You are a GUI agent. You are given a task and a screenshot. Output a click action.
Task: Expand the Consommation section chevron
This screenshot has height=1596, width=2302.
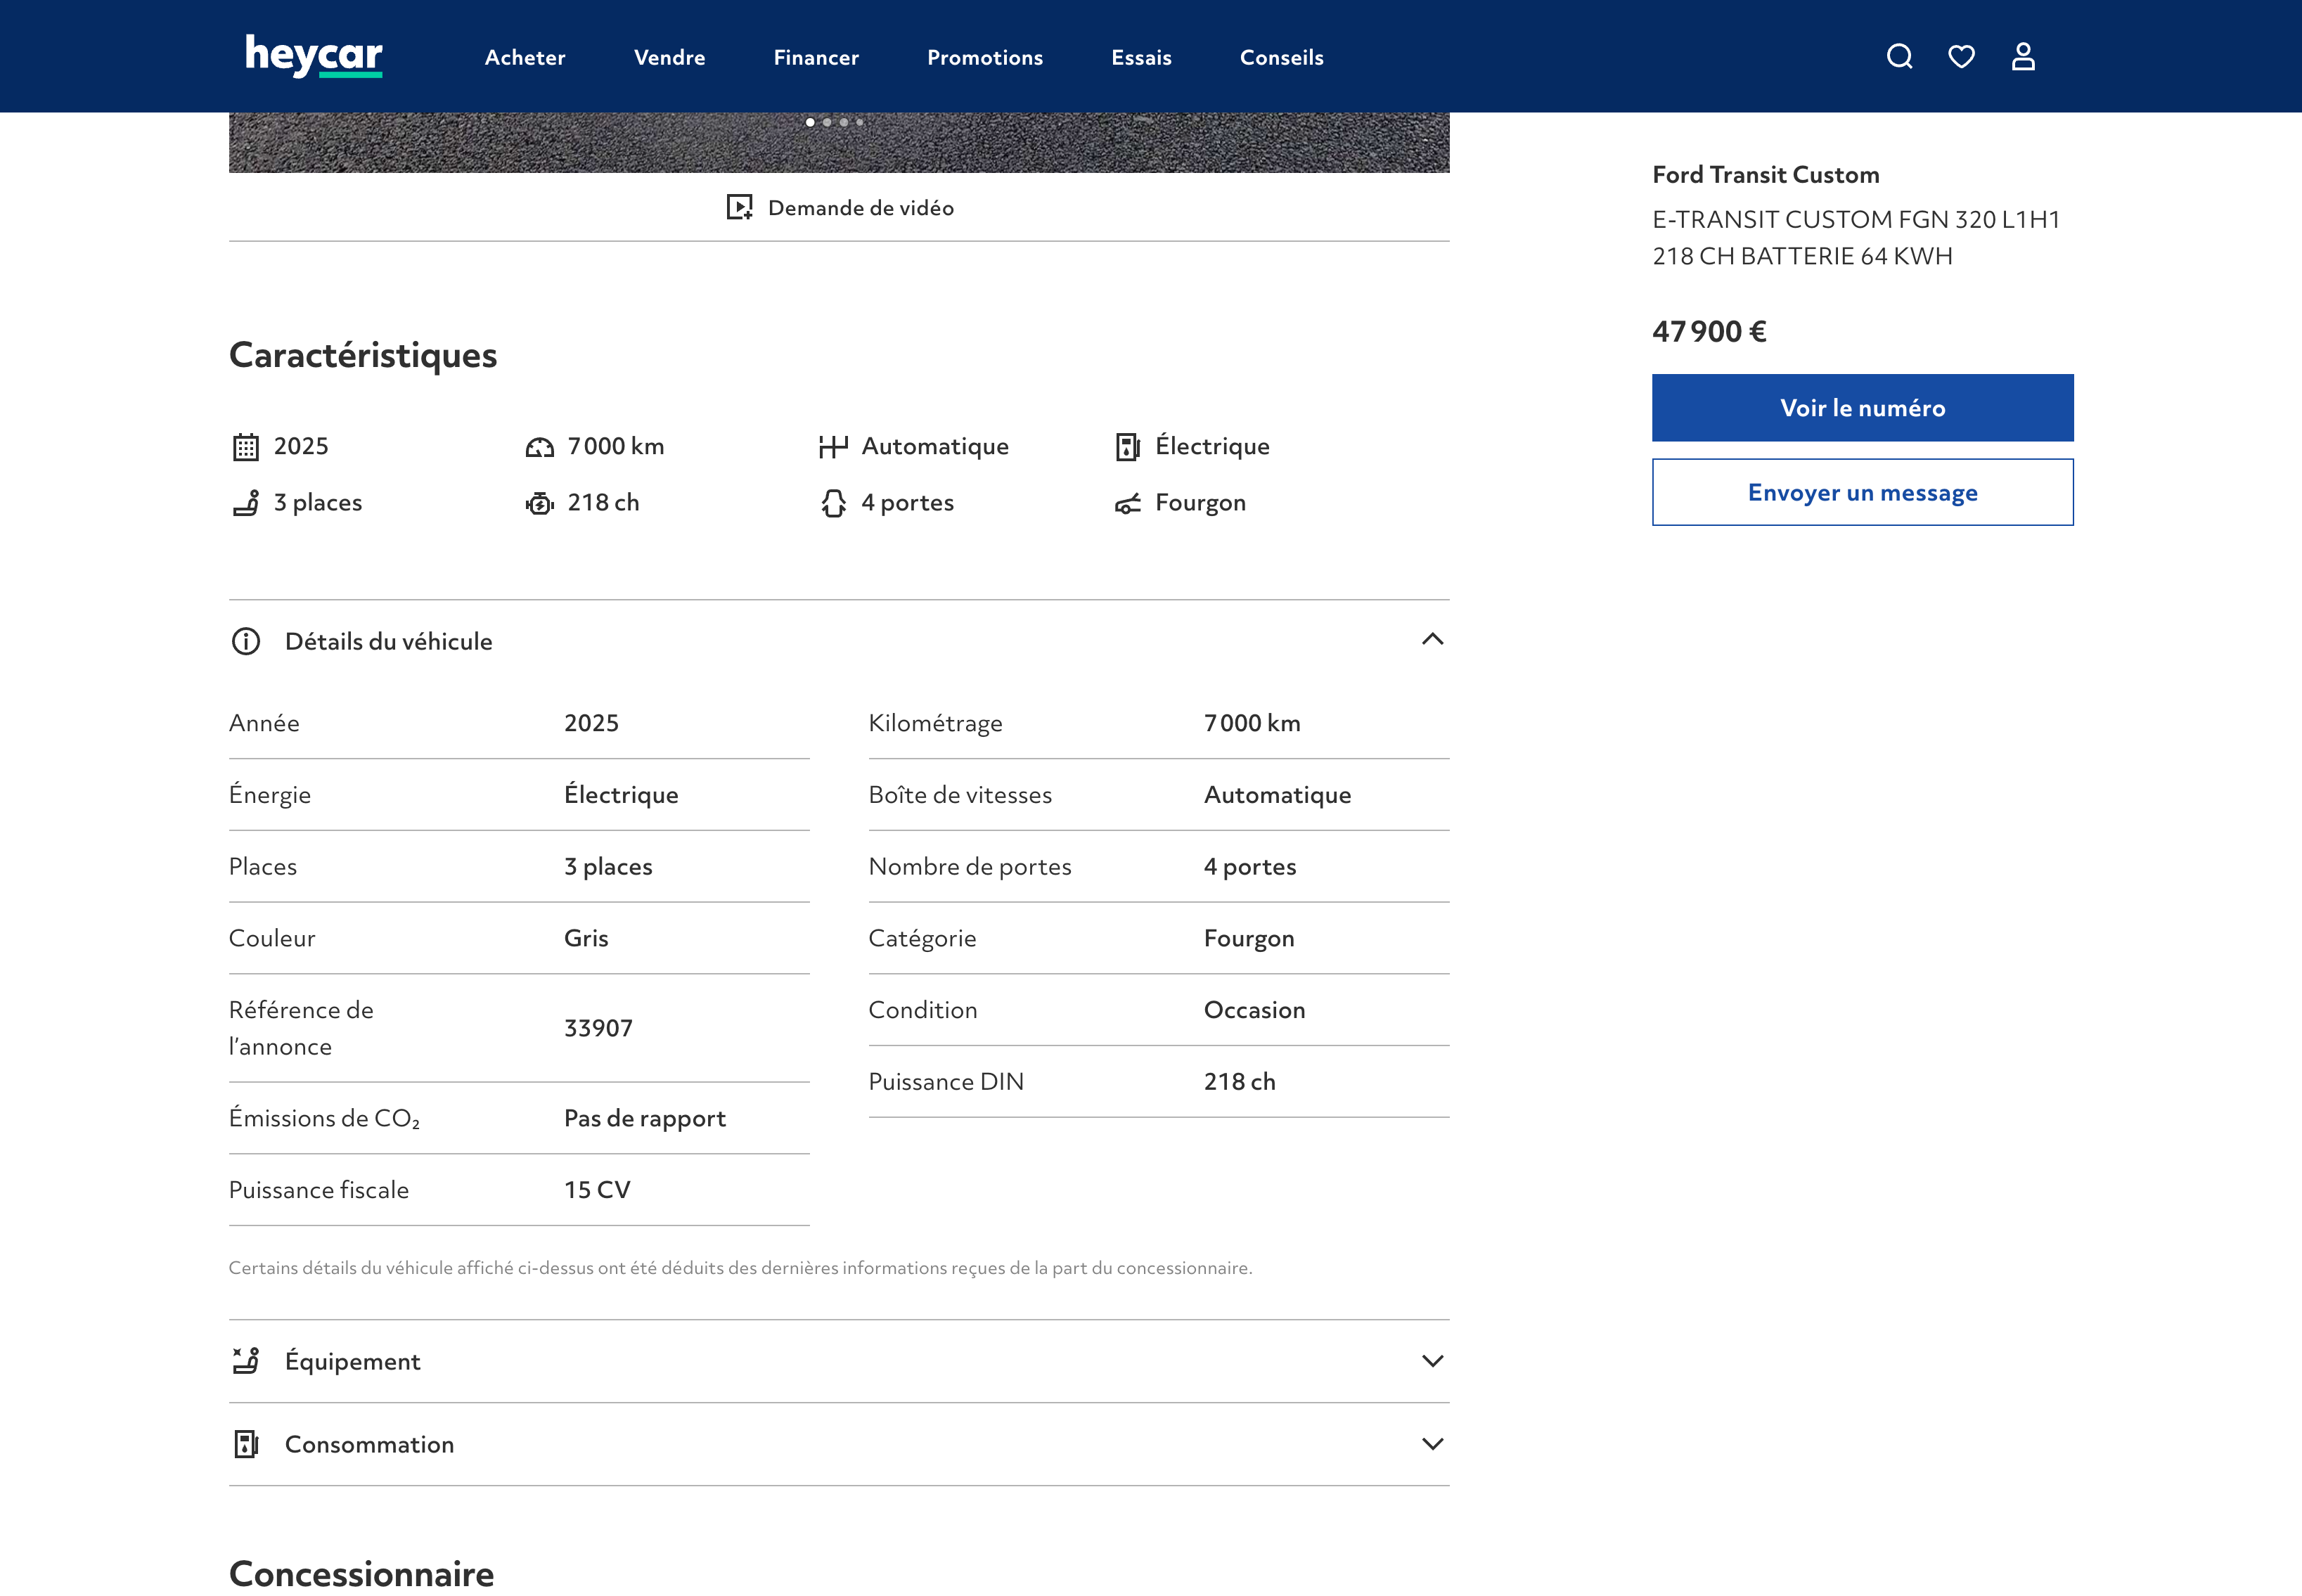1432,1443
